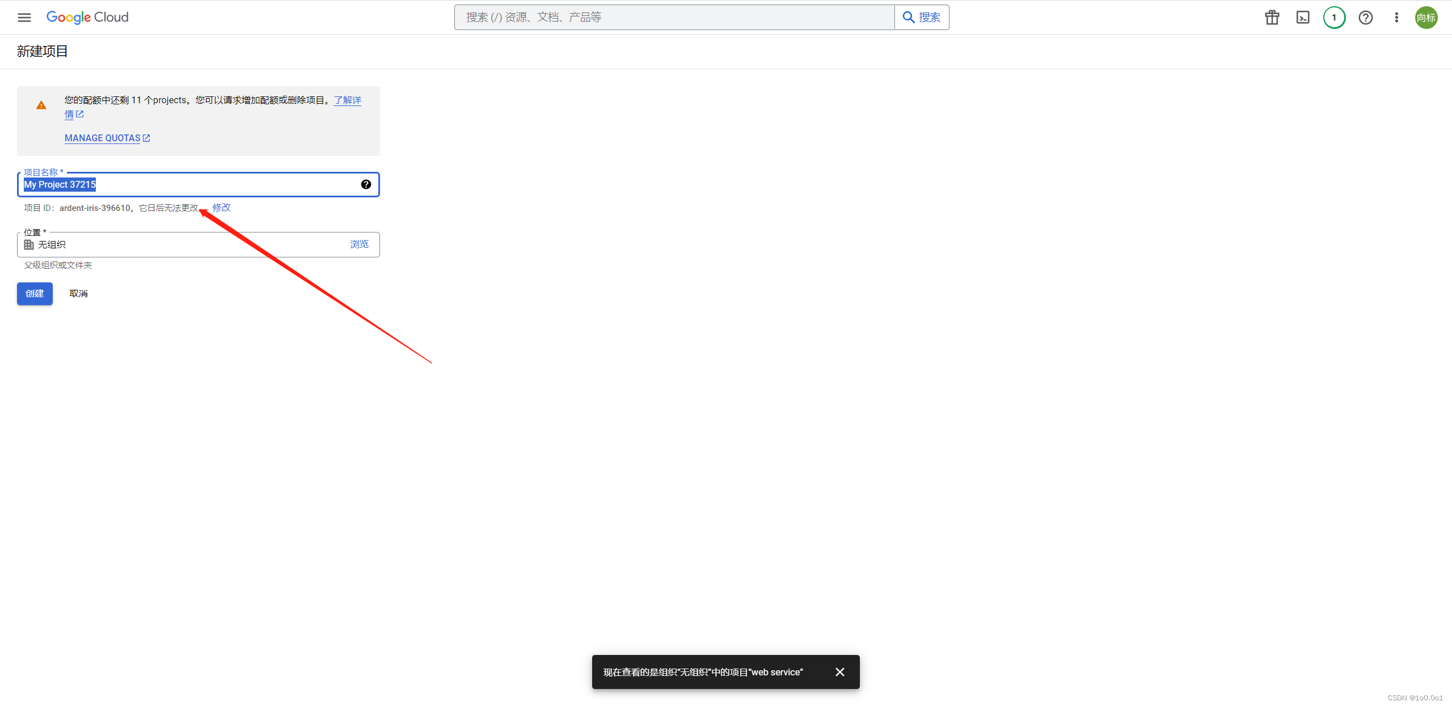Open notifications badge showing 1
The image size is (1452, 706).
[x=1334, y=18]
